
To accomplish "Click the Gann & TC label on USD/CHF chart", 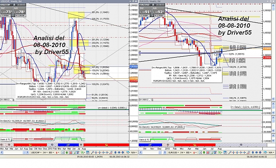I will pyautogui.click(x=6, y=139).
